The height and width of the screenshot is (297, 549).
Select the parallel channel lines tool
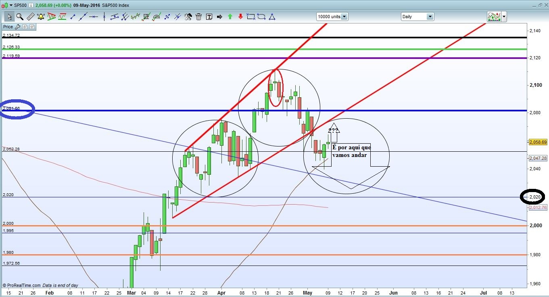pos(115,17)
